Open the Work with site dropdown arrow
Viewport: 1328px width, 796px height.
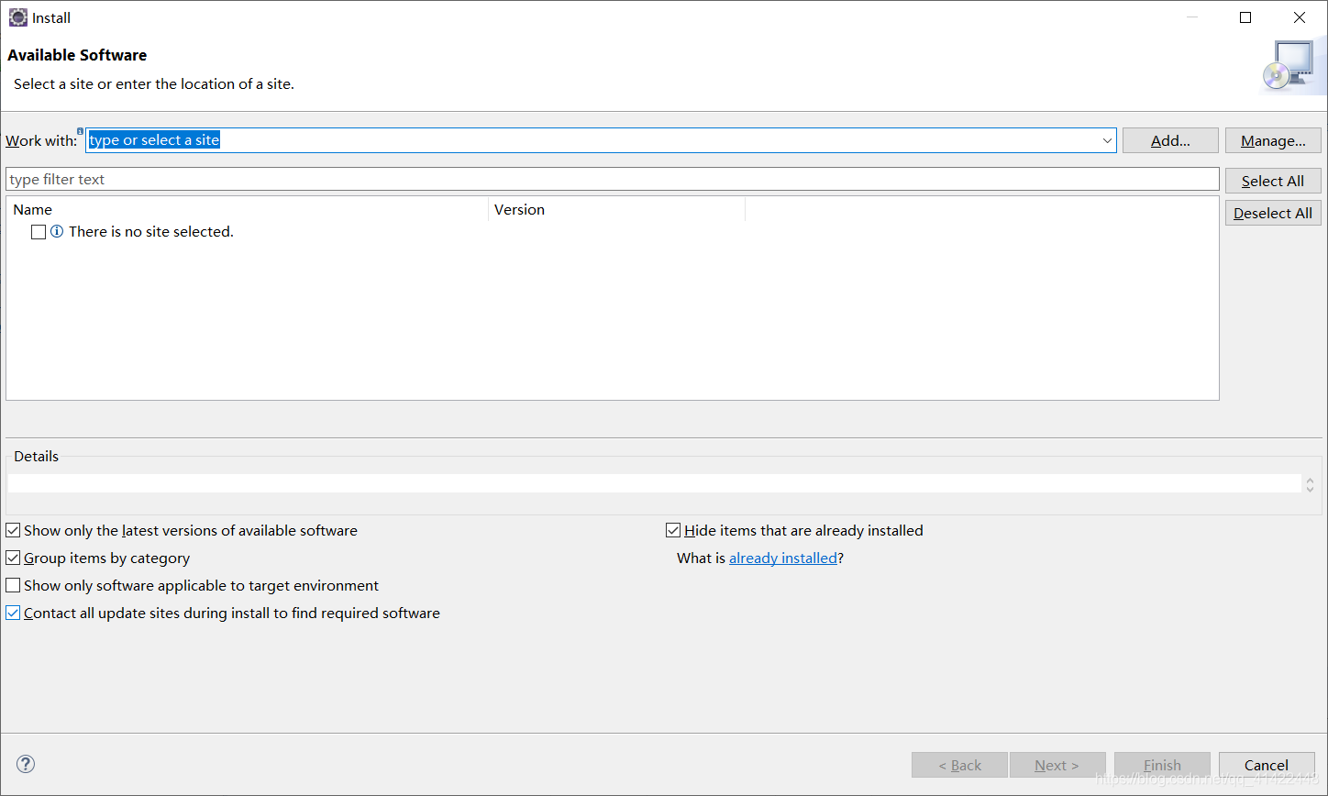(x=1107, y=140)
